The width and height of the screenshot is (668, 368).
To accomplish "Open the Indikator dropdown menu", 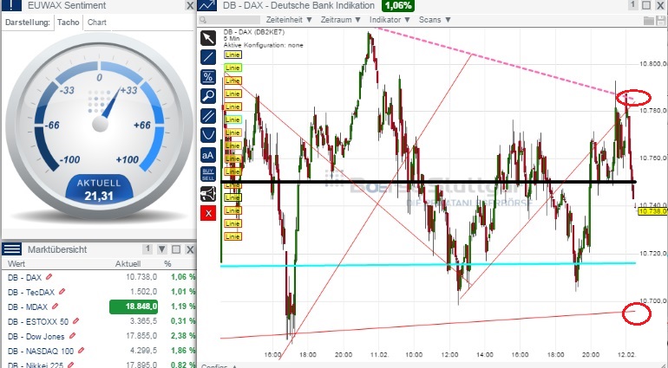I will (390, 20).
